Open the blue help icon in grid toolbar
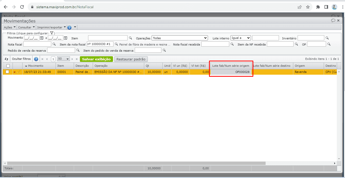345x178 pixels. point(36,59)
